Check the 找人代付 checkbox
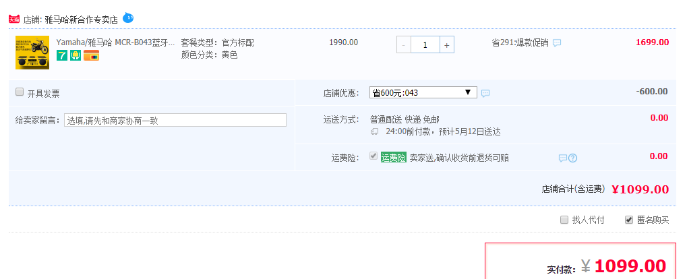Image resolution: width=687 pixels, height=279 pixels. 564,220
